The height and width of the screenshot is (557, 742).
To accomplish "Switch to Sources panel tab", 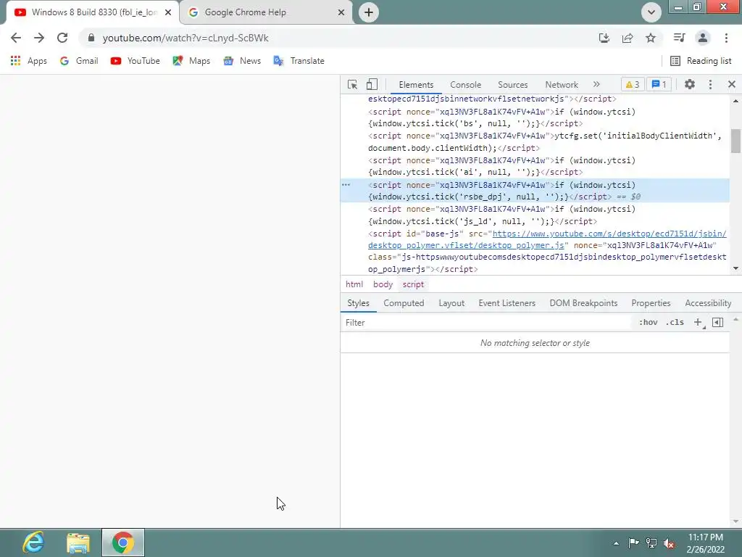I will [x=512, y=84].
